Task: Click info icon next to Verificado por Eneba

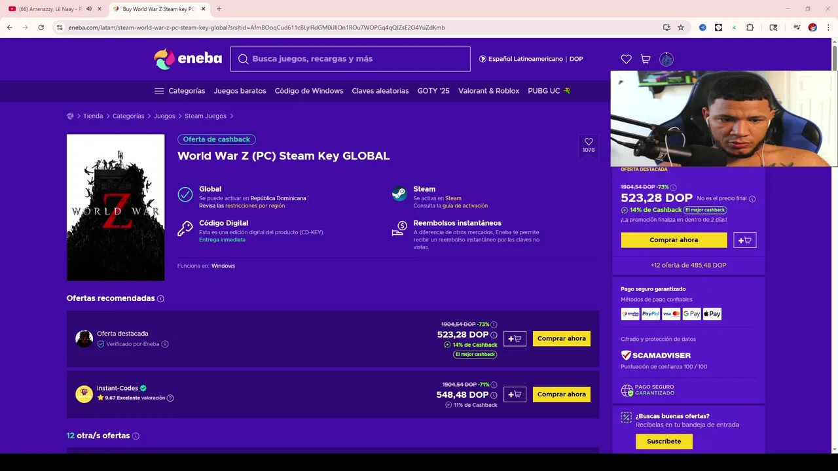Action: coord(165,344)
